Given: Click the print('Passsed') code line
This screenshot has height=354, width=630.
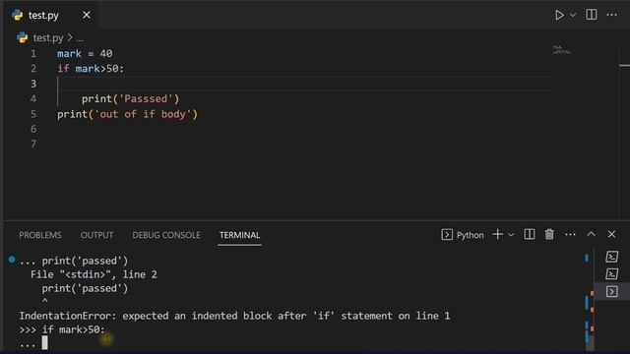Looking at the screenshot, I should [x=131, y=98].
